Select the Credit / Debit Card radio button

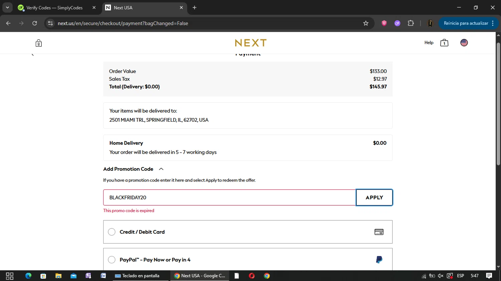point(112,232)
